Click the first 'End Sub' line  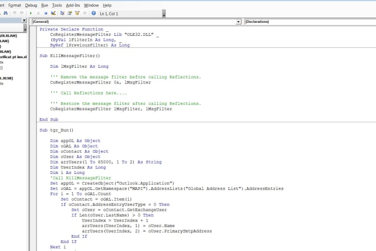[x=48, y=119]
